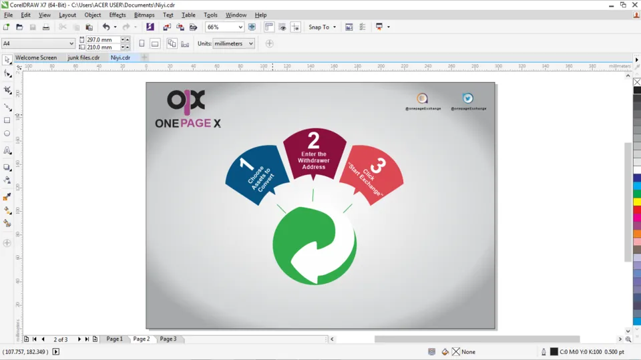This screenshot has width=641, height=360.
Task: Click the Full-screen preview icon
Action: (x=252, y=27)
